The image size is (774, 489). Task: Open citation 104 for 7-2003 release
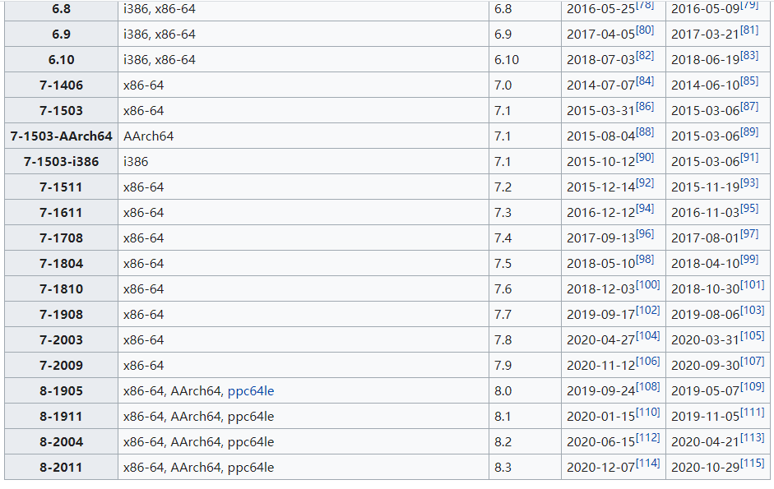coord(647,336)
